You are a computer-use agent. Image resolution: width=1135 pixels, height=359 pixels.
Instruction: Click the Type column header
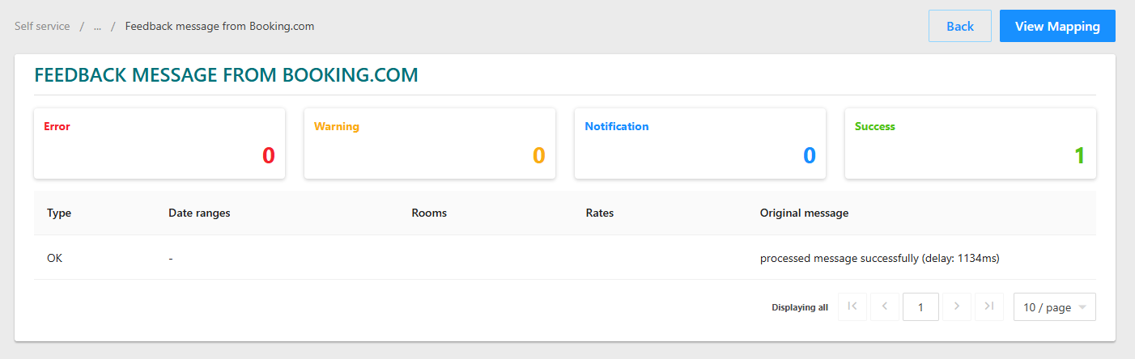coord(59,213)
